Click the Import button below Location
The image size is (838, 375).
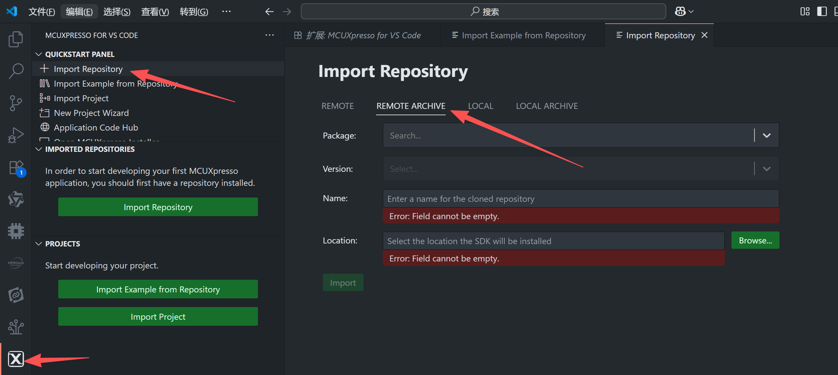[x=343, y=283]
